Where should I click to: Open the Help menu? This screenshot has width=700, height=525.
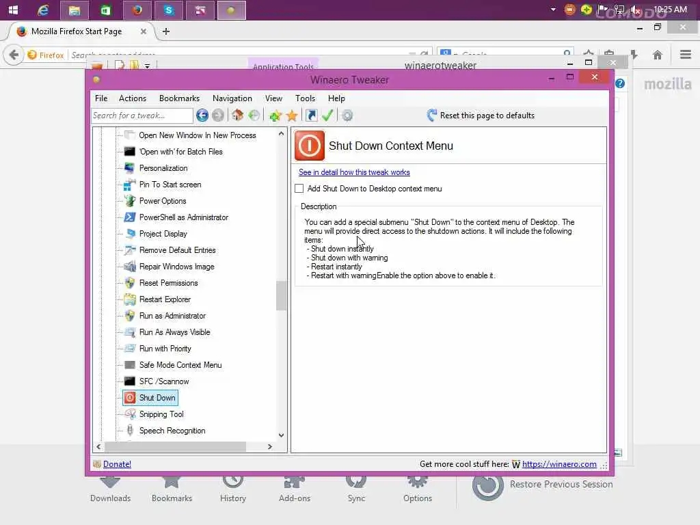coord(336,98)
